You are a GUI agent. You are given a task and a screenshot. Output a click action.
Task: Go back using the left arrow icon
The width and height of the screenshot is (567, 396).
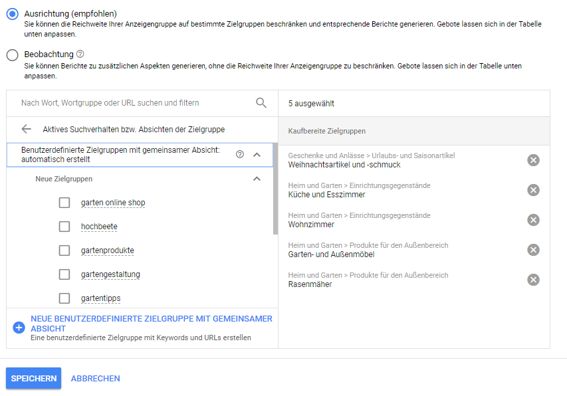tap(27, 129)
